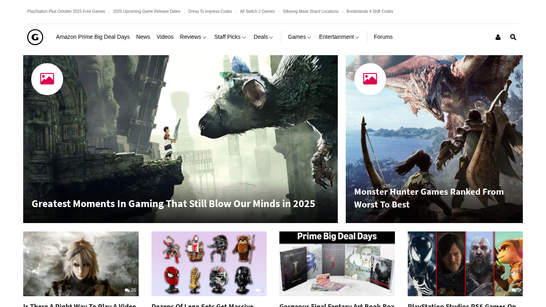Open comments on the Final Fantasy art book thumbnail
This screenshot has width=546, height=307.
388,290
